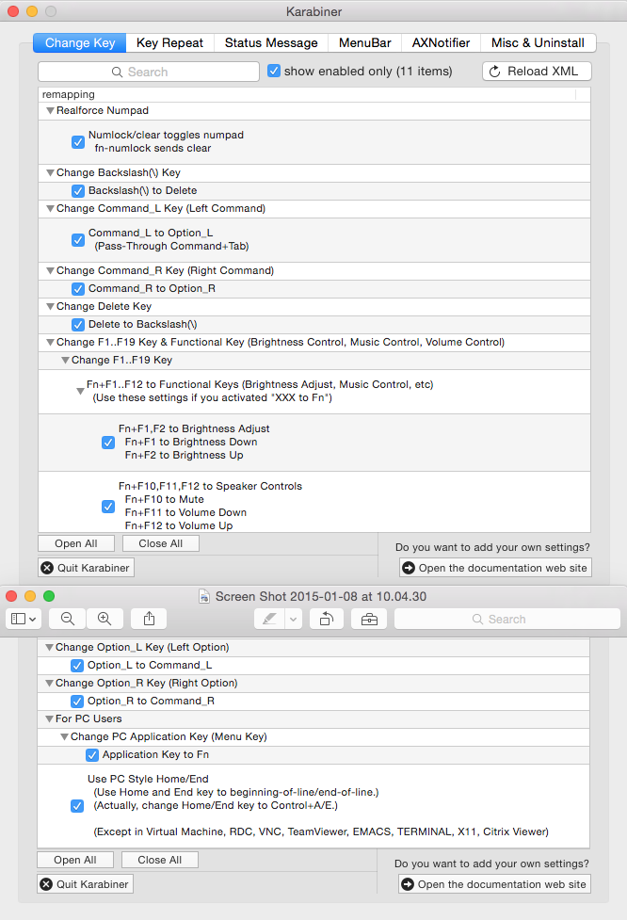Toggle 'Use PC Style Home/End' checkbox

[x=77, y=805]
